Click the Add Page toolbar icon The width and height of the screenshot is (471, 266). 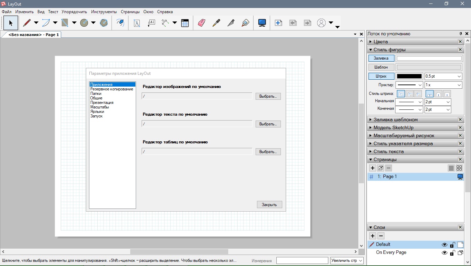(278, 23)
